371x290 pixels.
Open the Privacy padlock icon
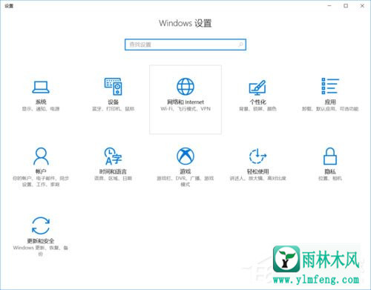pos(330,156)
